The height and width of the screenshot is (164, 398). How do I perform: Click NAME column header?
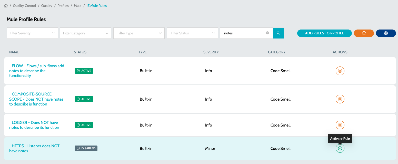[14, 52]
